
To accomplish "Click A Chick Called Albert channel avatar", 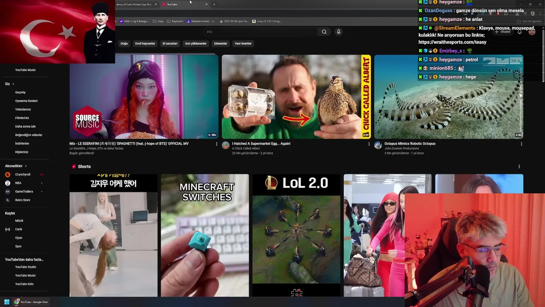I will coord(226,145).
